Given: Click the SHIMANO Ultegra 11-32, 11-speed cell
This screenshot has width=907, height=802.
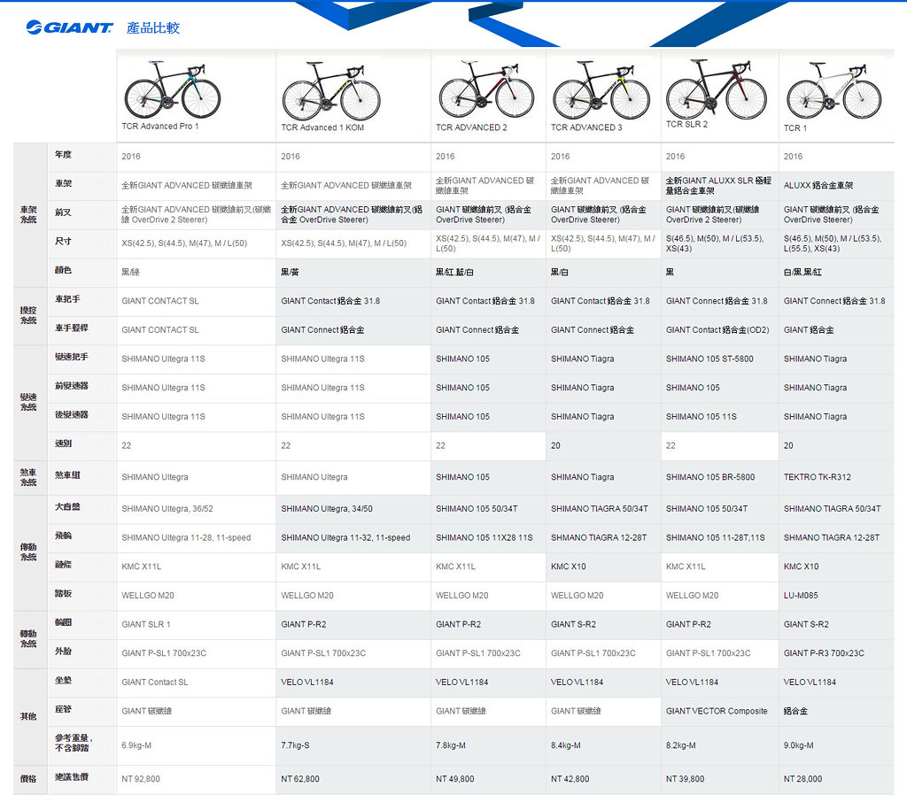Looking at the screenshot, I should tap(353, 537).
